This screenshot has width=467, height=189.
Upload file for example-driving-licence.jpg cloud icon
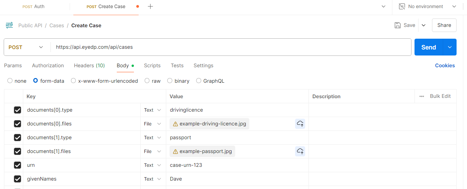coord(300,124)
